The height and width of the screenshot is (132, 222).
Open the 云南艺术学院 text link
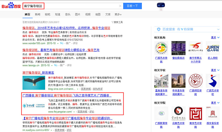coord(178,125)
